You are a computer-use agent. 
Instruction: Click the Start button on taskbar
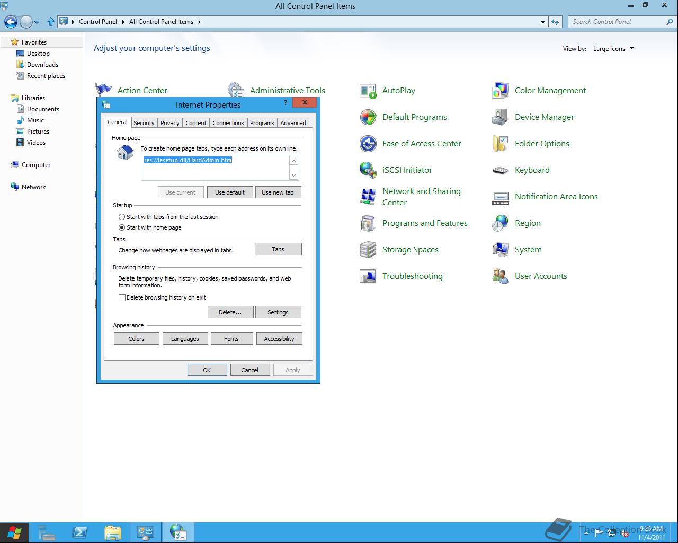[x=14, y=532]
